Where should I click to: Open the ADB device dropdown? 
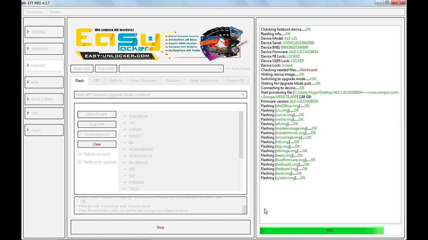(171, 69)
